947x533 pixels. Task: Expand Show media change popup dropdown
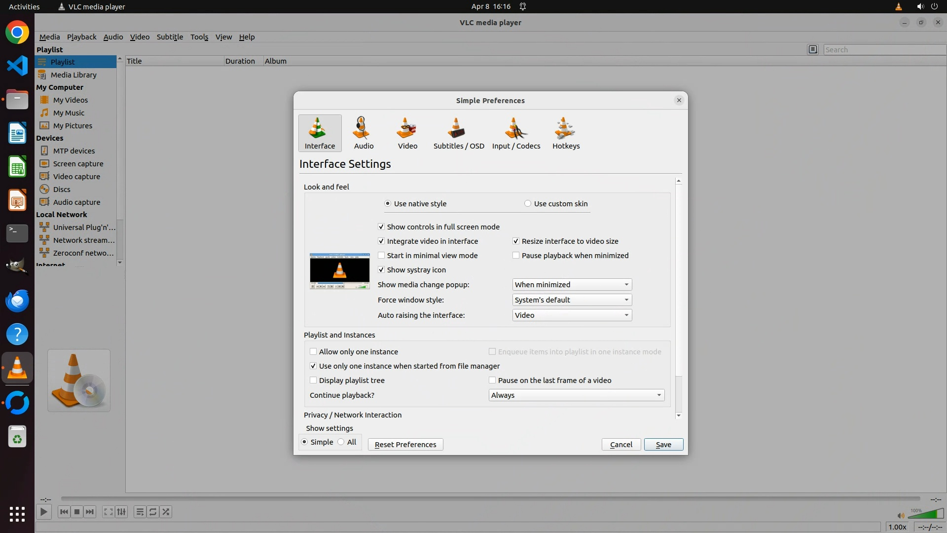572,285
